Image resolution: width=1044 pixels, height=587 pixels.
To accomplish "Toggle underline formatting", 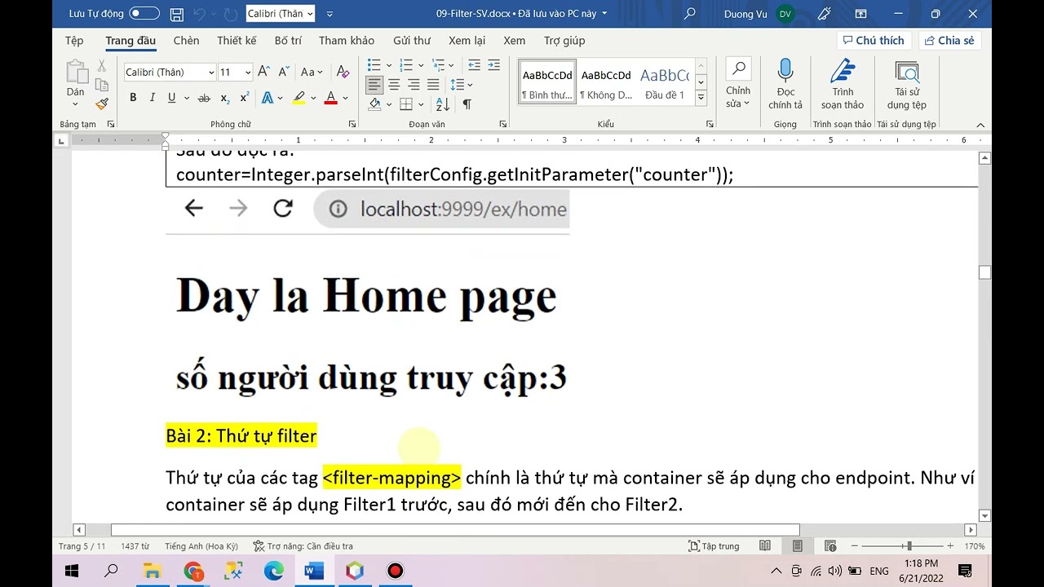I will 171,98.
